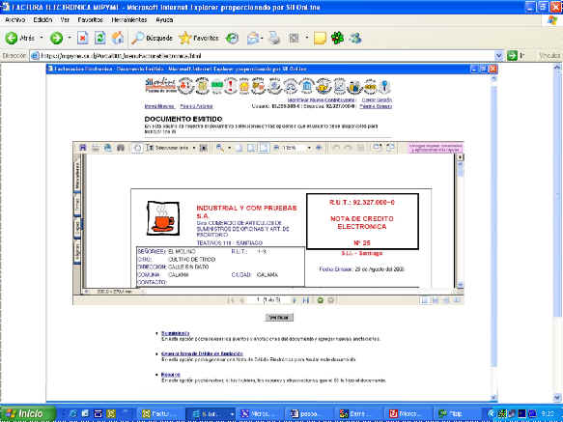Click the page number field in PDF viewer
The image size is (563, 422).
click(x=267, y=300)
